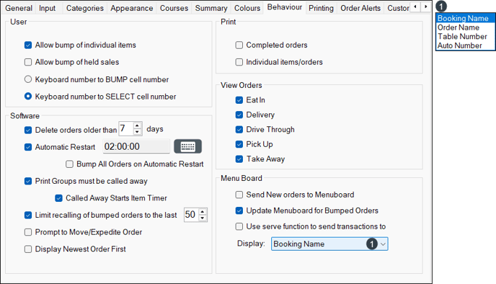Screen dimensions: 496x284
Task: Open the Printing tab
Action: pos(321,8)
